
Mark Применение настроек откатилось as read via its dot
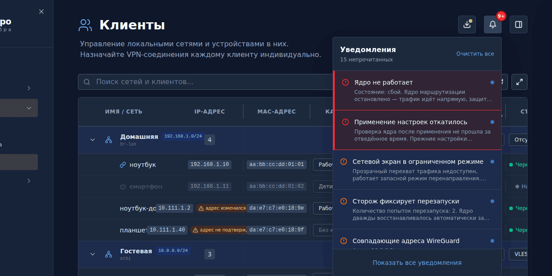tap(492, 122)
